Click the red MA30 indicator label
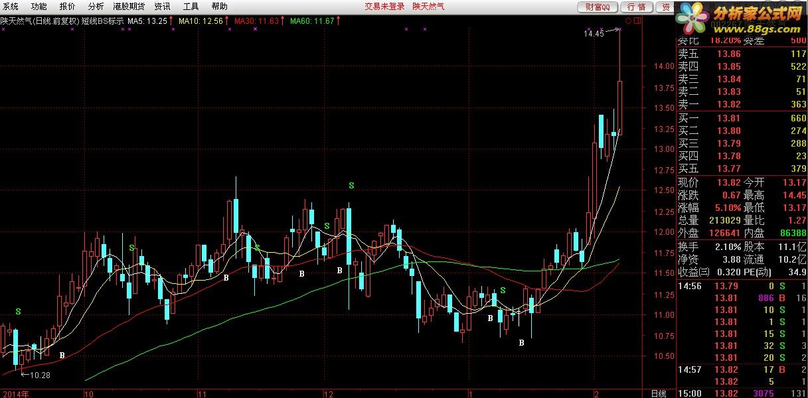Image resolution: width=808 pixels, height=398 pixels. pyautogui.click(x=257, y=21)
